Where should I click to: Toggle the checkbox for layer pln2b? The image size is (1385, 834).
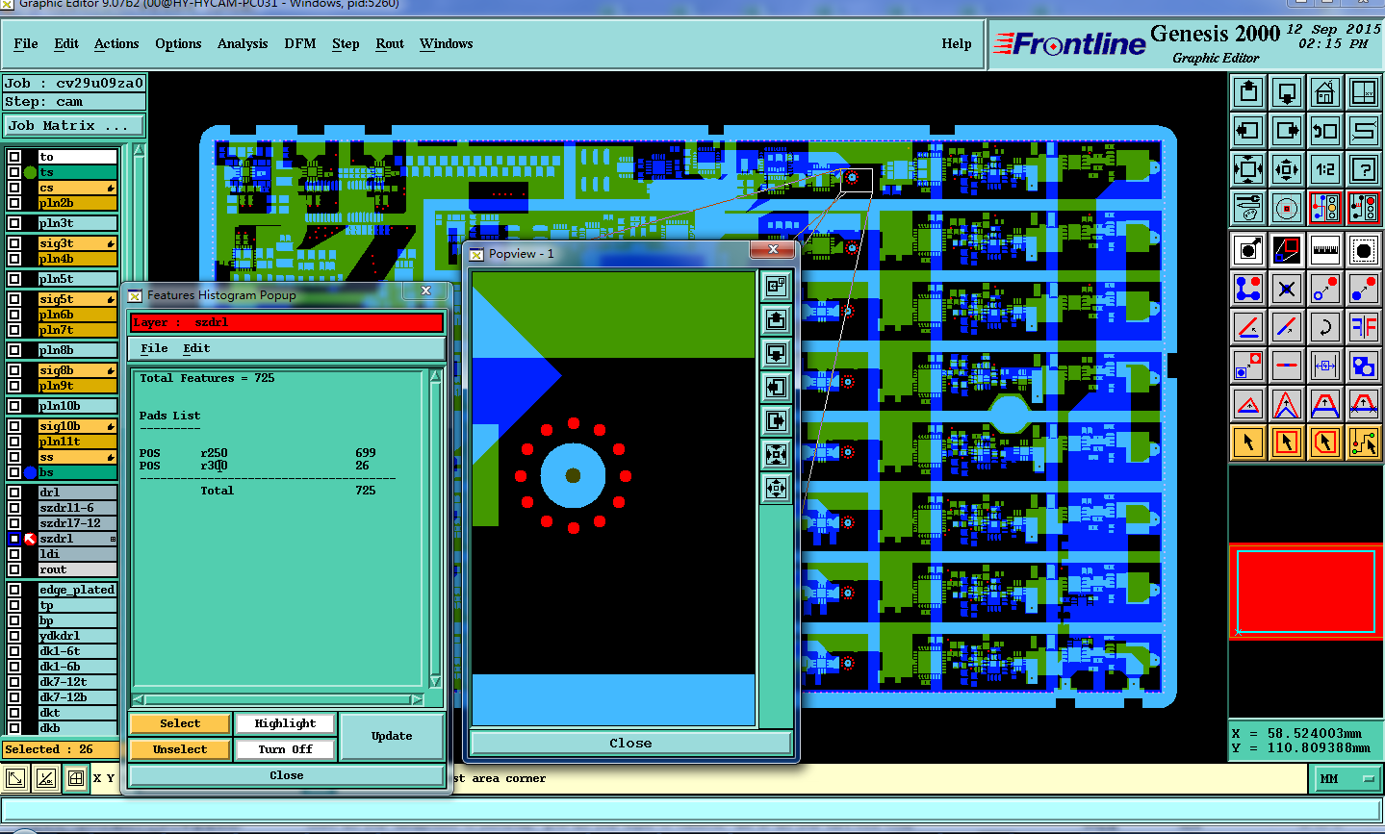point(14,203)
